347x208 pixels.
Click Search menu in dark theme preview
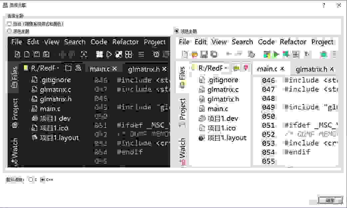[75, 42]
